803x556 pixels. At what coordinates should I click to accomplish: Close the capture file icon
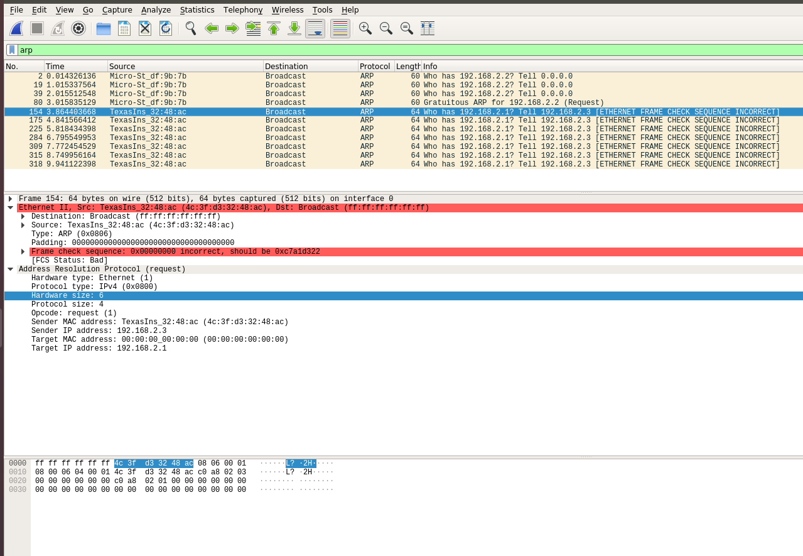145,28
